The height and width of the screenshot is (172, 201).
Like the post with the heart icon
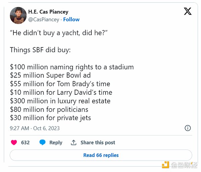point(14,142)
